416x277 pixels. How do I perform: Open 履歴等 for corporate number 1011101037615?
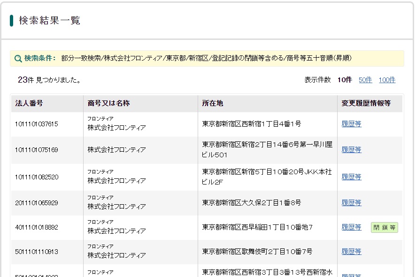pyautogui.click(x=351, y=124)
